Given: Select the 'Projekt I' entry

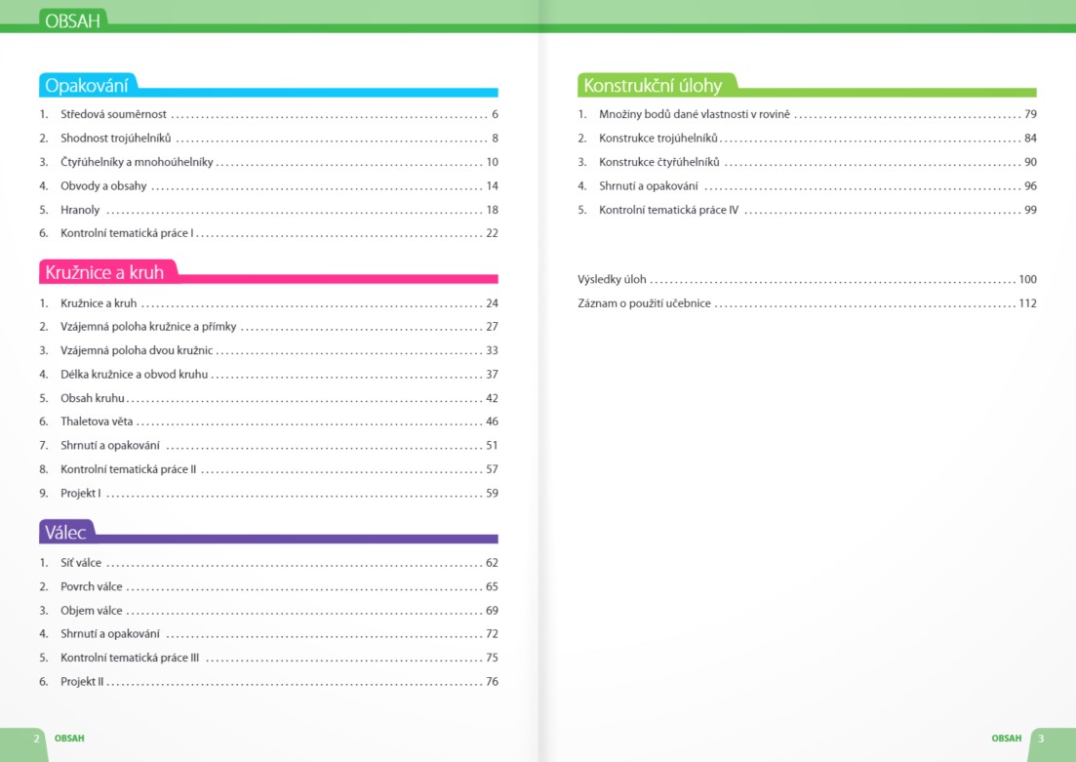Looking at the screenshot, I should coord(80,494).
